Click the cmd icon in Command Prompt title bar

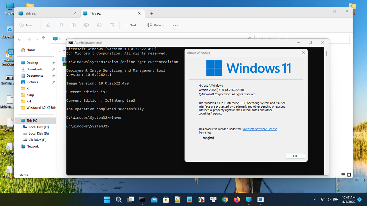click(70, 43)
